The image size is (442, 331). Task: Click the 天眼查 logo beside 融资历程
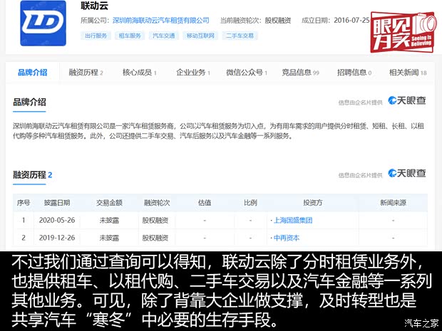[x=407, y=174]
